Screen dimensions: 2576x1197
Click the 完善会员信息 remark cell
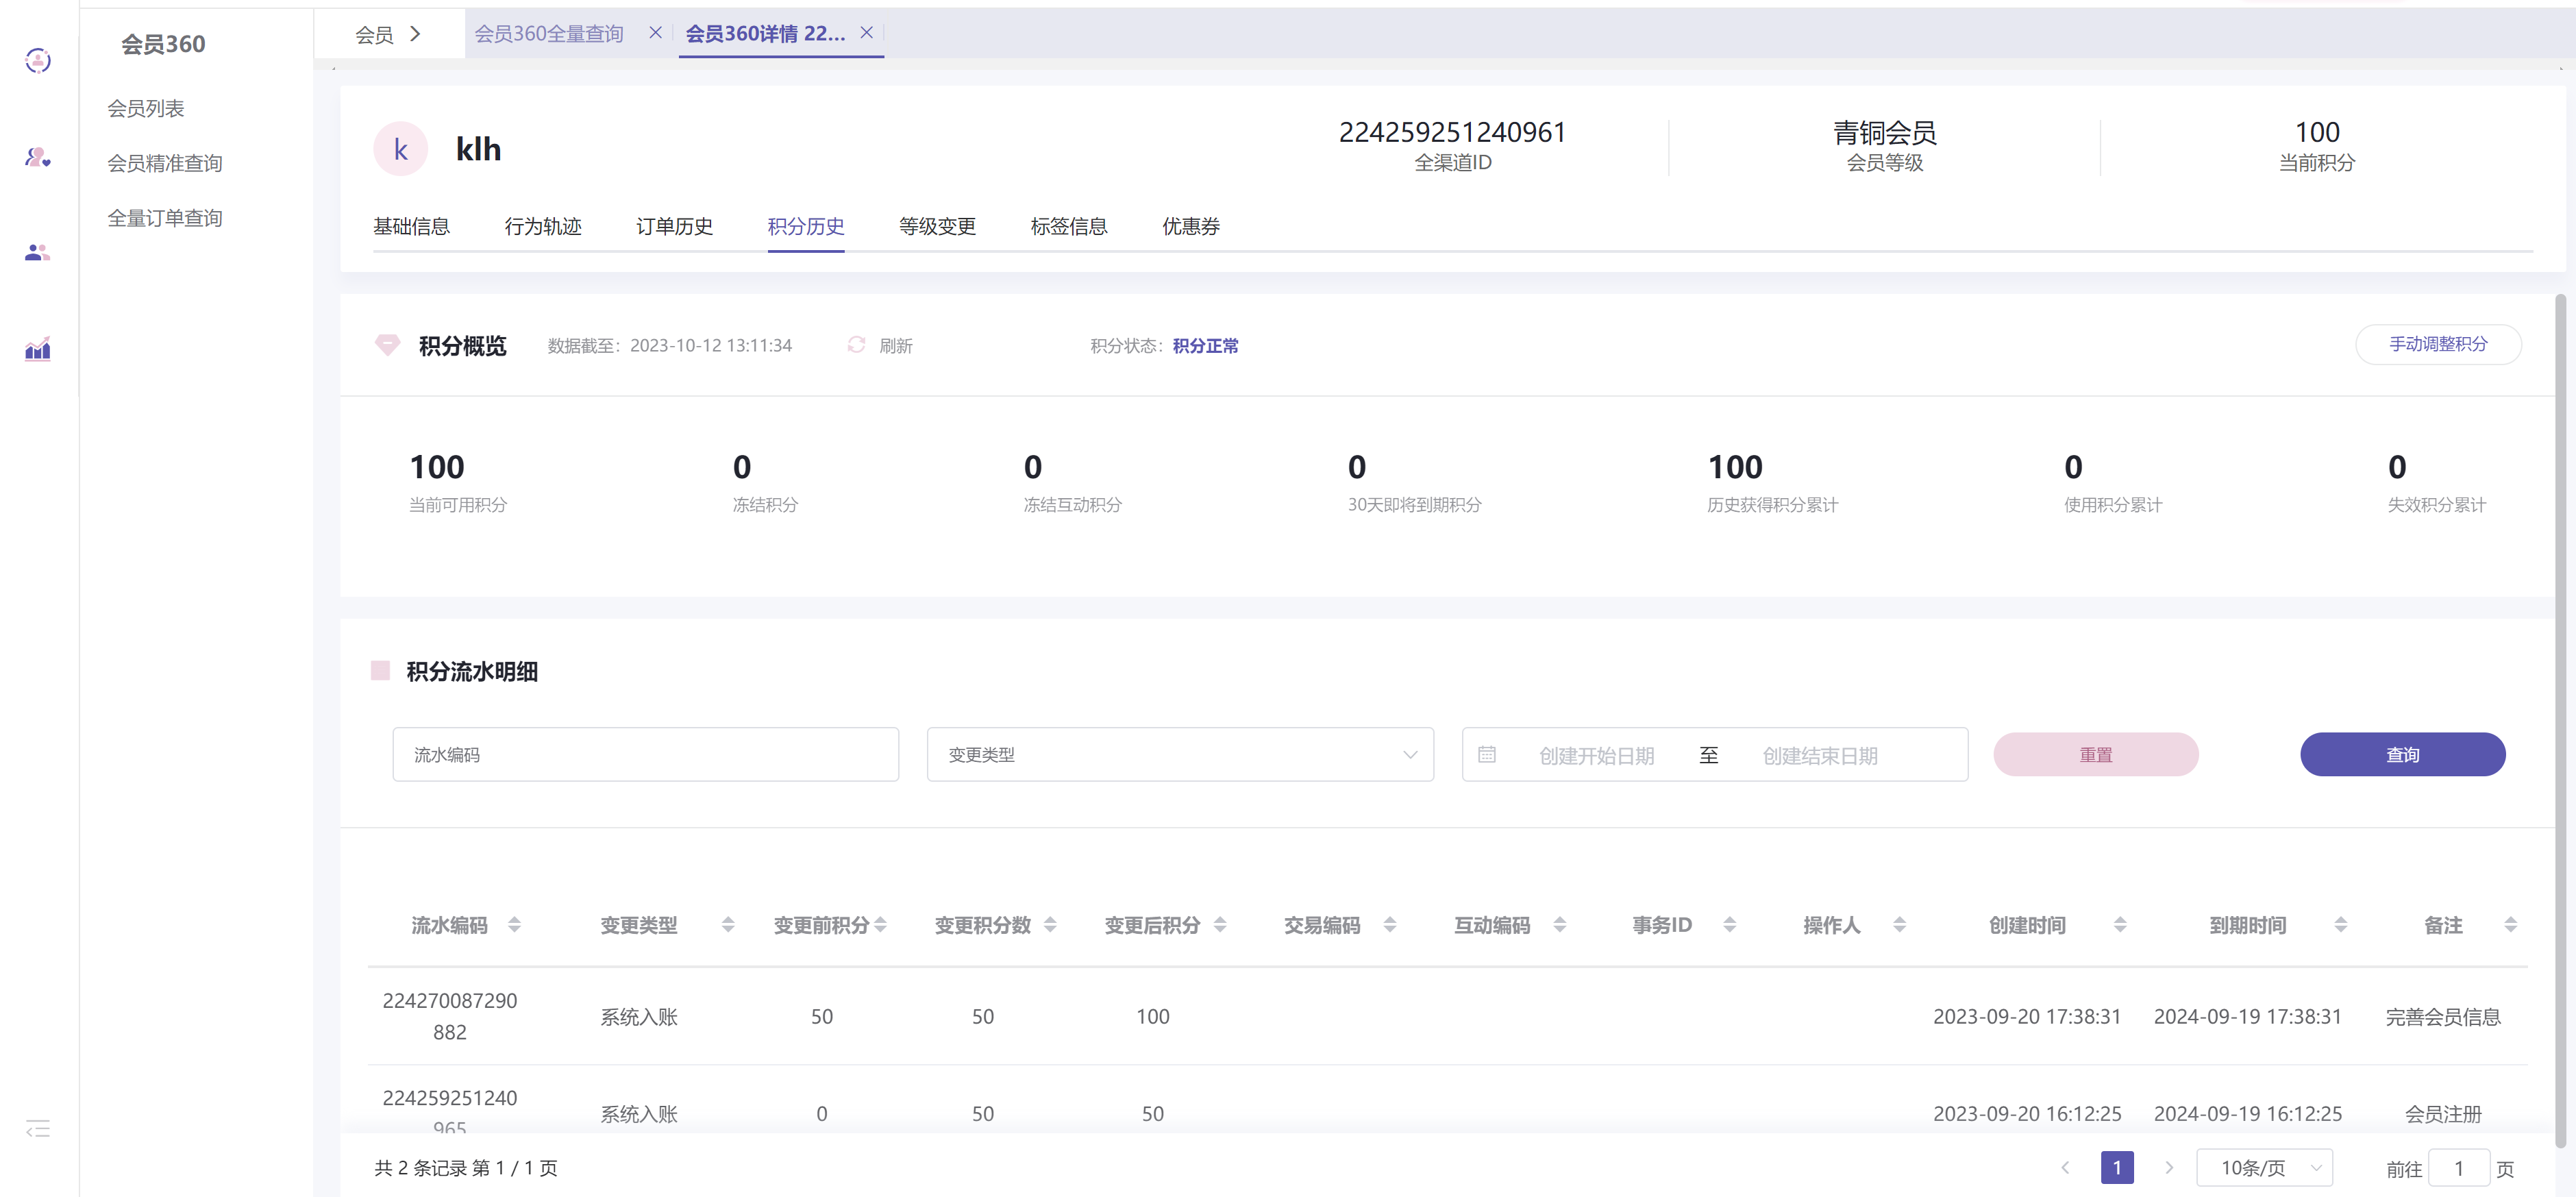pyautogui.click(x=2443, y=1017)
